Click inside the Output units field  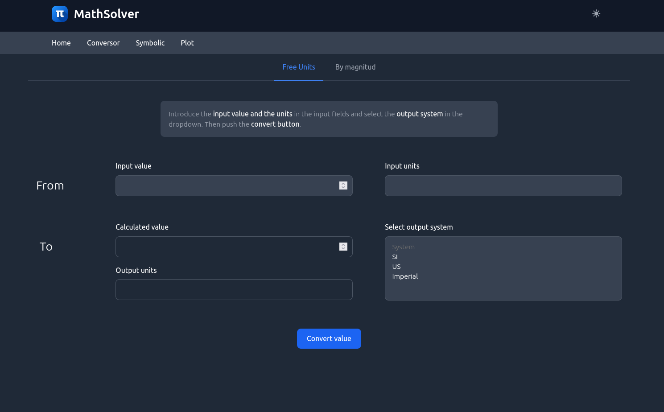pyautogui.click(x=234, y=289)
